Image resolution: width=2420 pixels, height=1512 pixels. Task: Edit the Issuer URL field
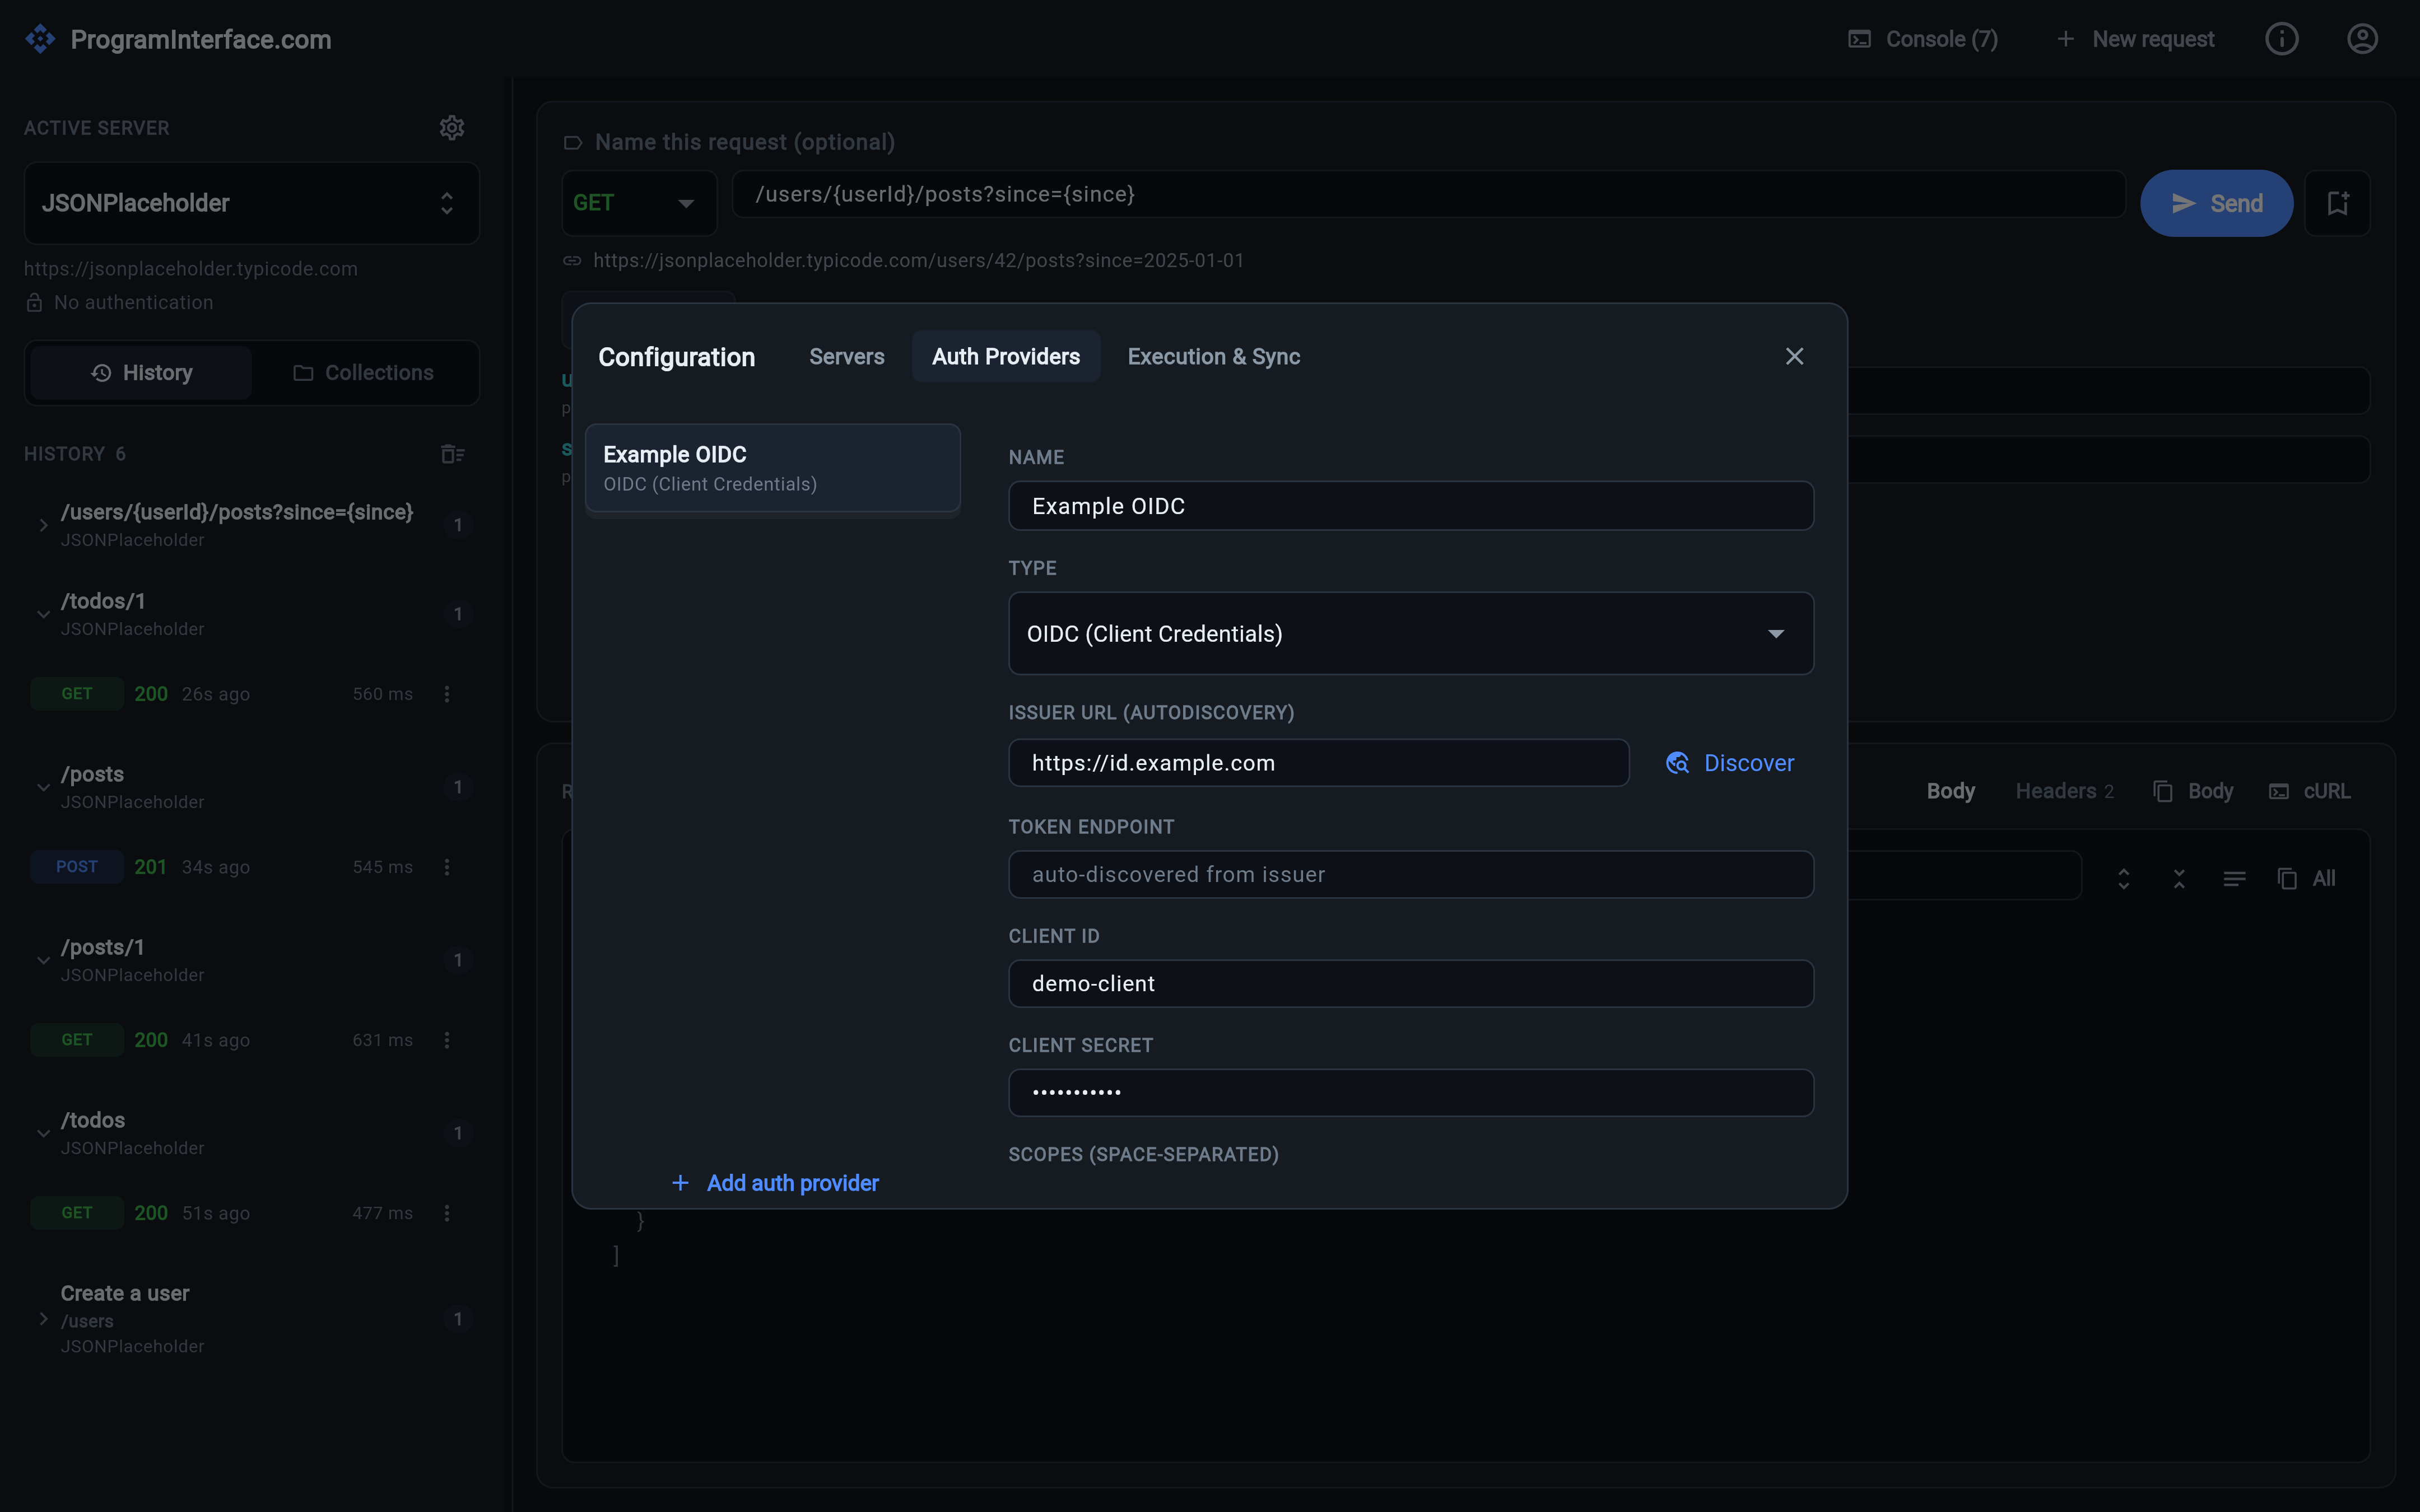pos(1318,763)
